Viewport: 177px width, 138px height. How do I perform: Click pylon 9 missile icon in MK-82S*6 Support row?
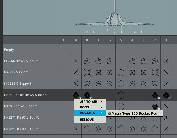(76, 84)
